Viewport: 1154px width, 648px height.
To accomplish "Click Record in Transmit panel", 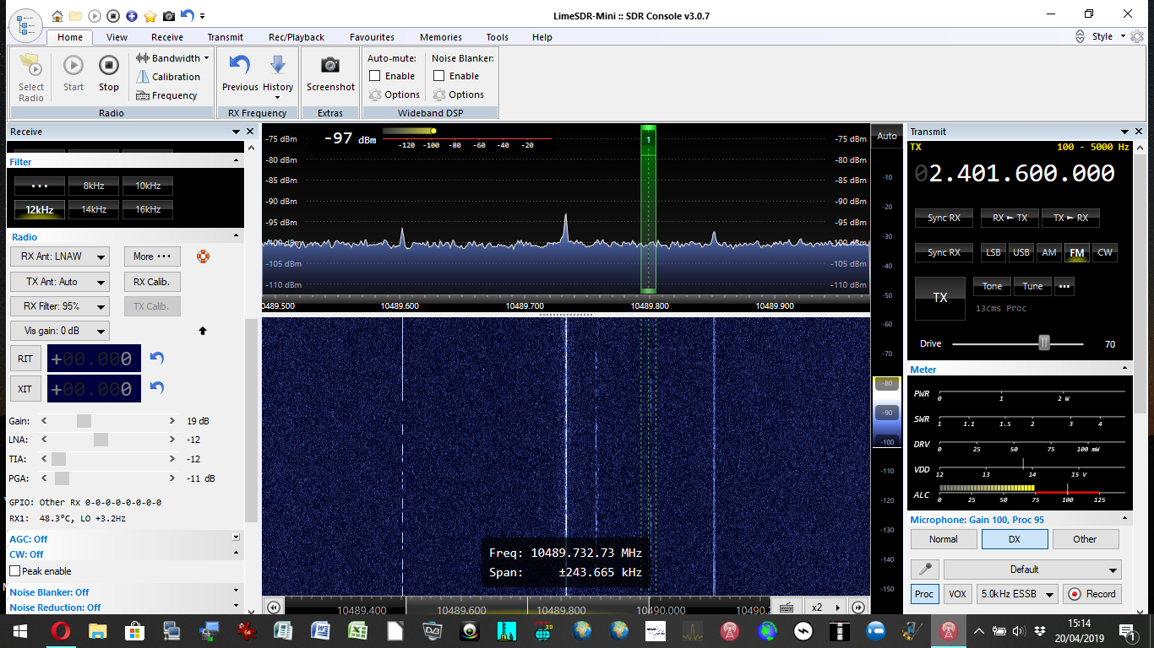I will tap(1091, 594).
